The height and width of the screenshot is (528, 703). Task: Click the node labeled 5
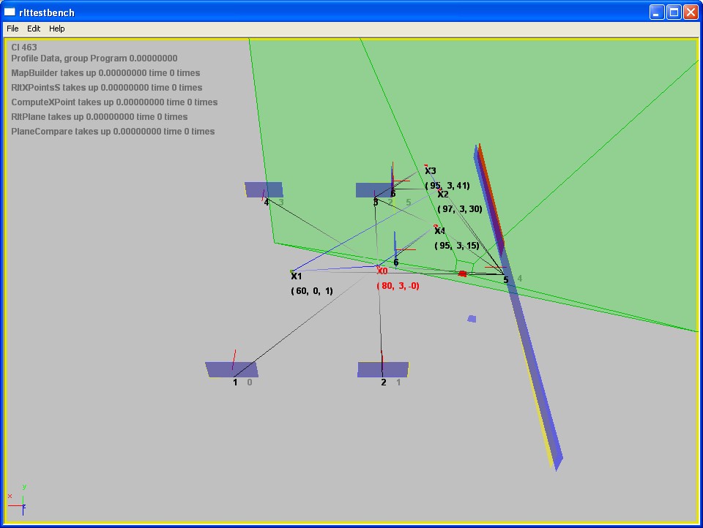click(x=505, y=279)
